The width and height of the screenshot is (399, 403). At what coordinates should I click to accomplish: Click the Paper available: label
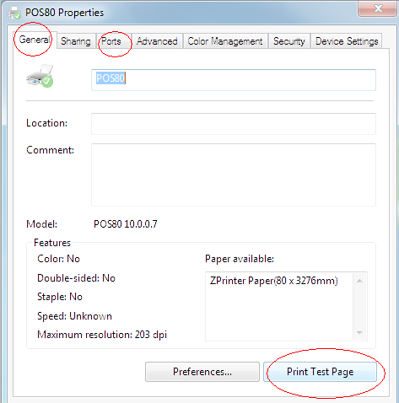tap(240, 259)
